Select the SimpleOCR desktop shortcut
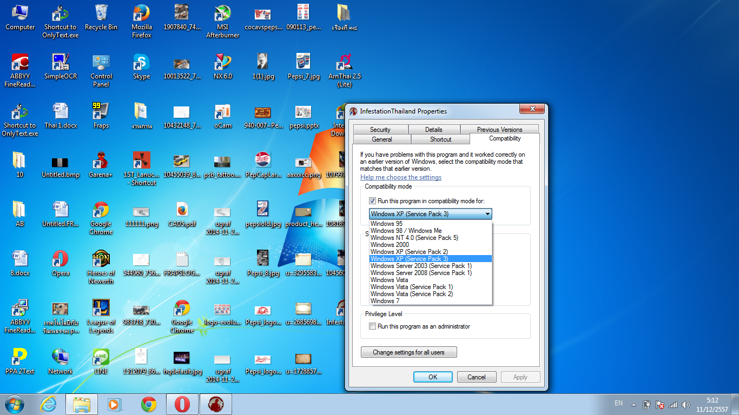The image size is (739, 415). 61,67
